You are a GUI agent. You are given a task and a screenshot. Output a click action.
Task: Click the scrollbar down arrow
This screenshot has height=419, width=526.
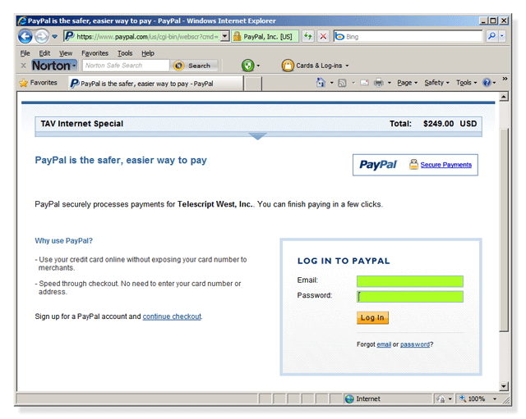pos(504,386)
